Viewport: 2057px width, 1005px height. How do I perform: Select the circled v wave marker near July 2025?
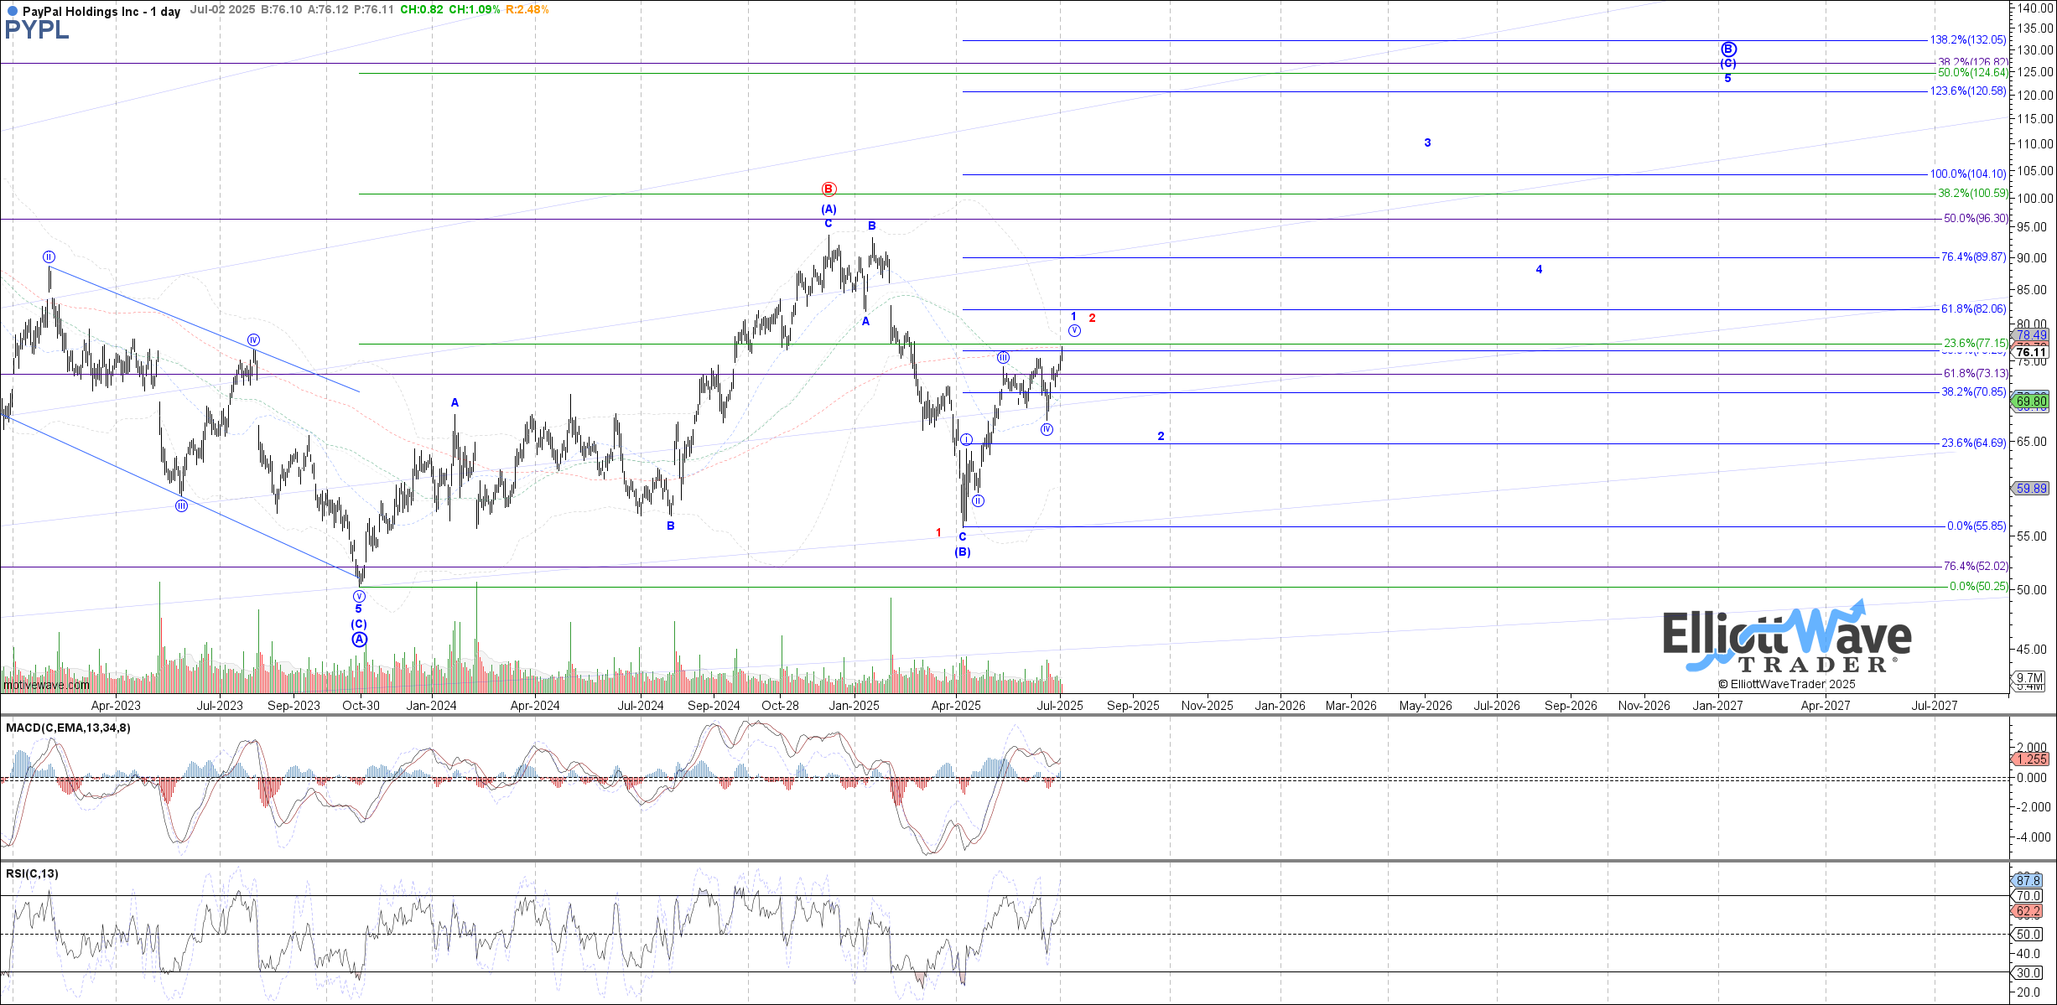tap(1074, 331)
